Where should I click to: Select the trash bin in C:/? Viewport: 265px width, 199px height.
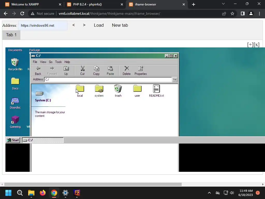[118, 91]
